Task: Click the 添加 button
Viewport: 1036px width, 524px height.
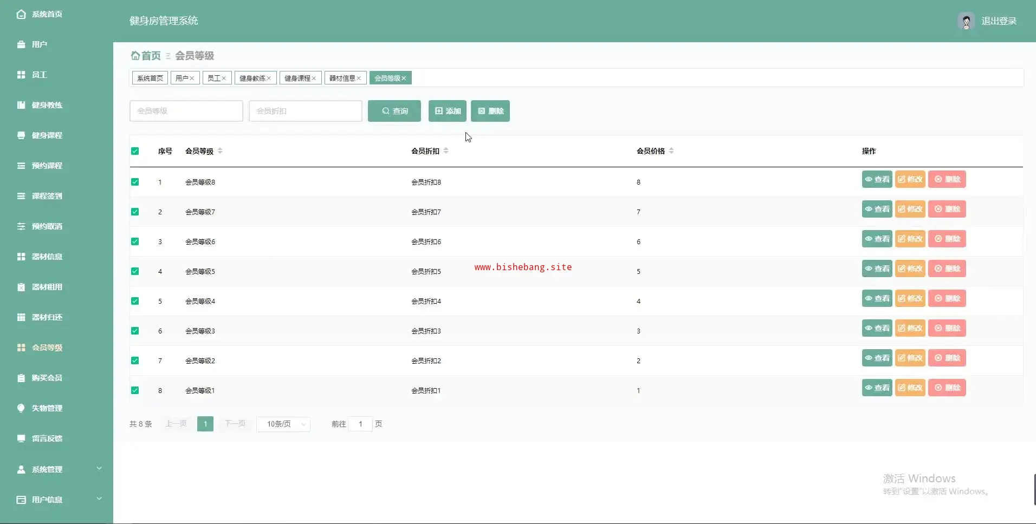Action: [448, 111]
